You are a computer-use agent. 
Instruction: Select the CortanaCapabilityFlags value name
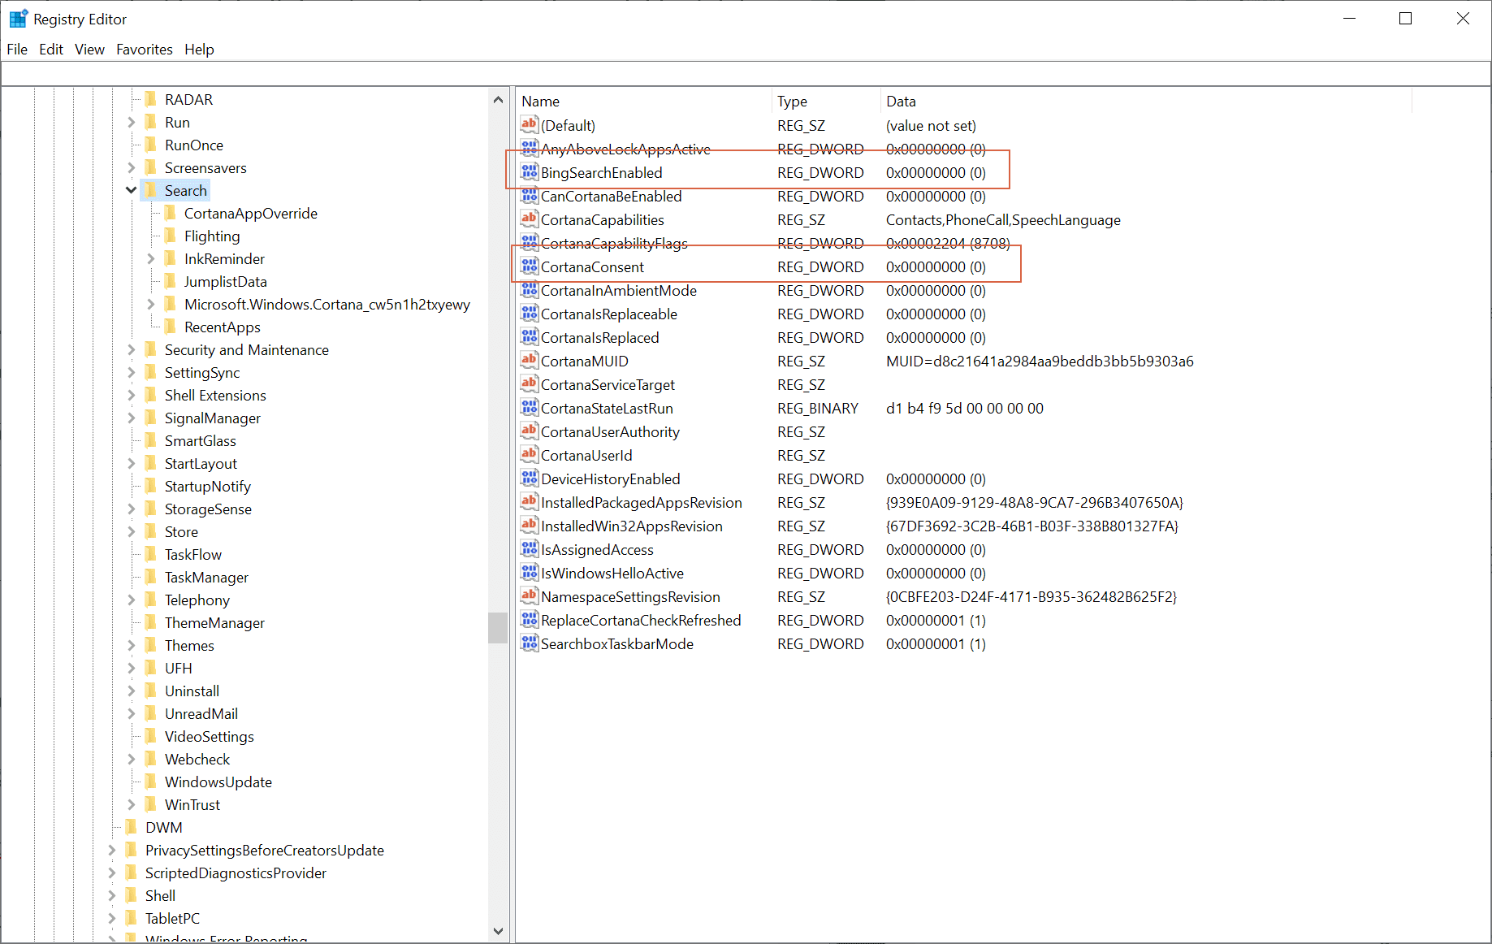point(614,243)
